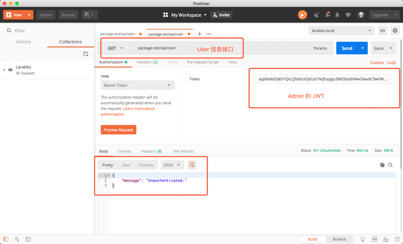This screenshot has width=403, height=244.
Task: Open the larabbs-local environment dropdown
Action: coord(341,30)
